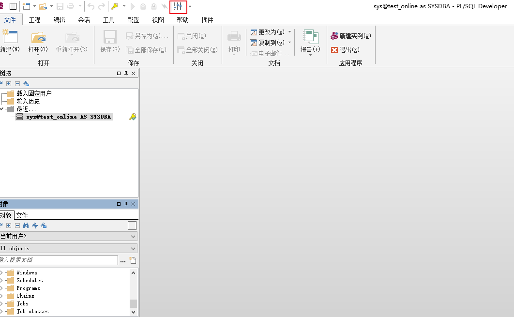Click the filter wrench icon in 对象 panel

tap(35, 226)
